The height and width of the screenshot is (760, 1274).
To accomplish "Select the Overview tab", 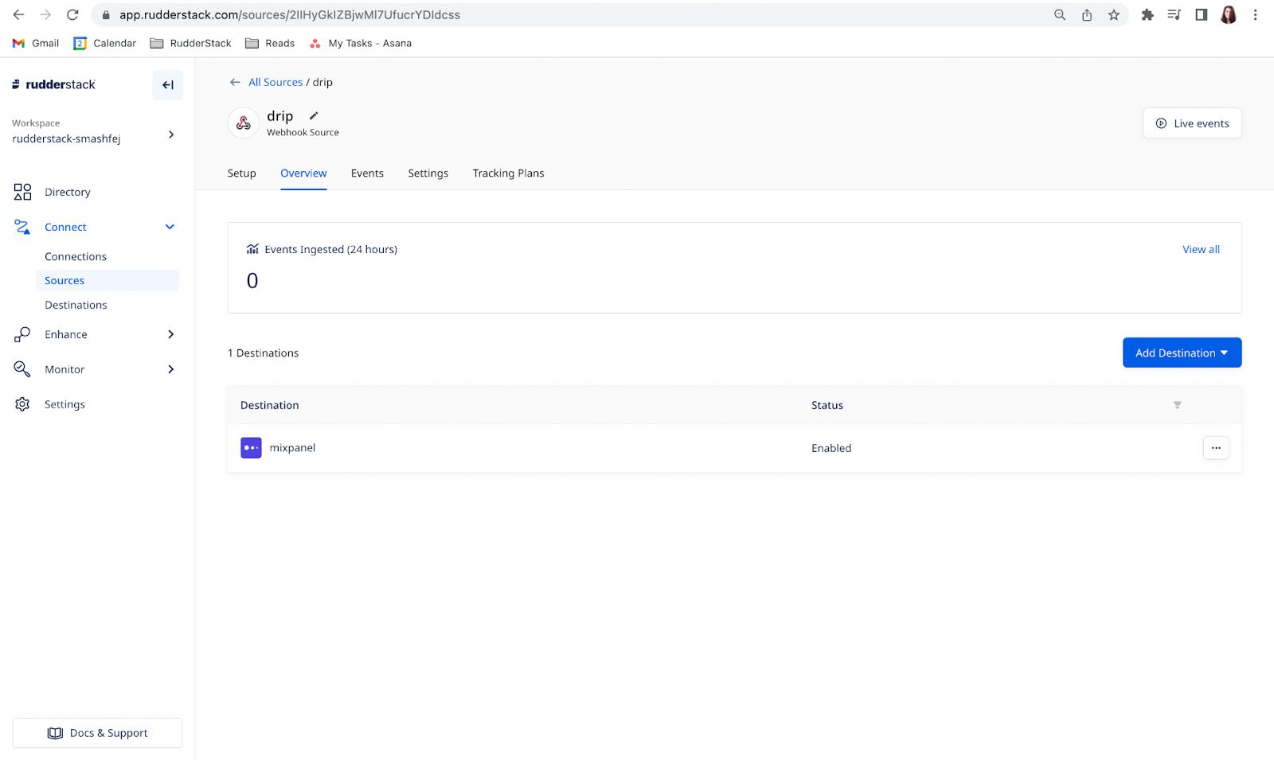I will coord(303,173).
